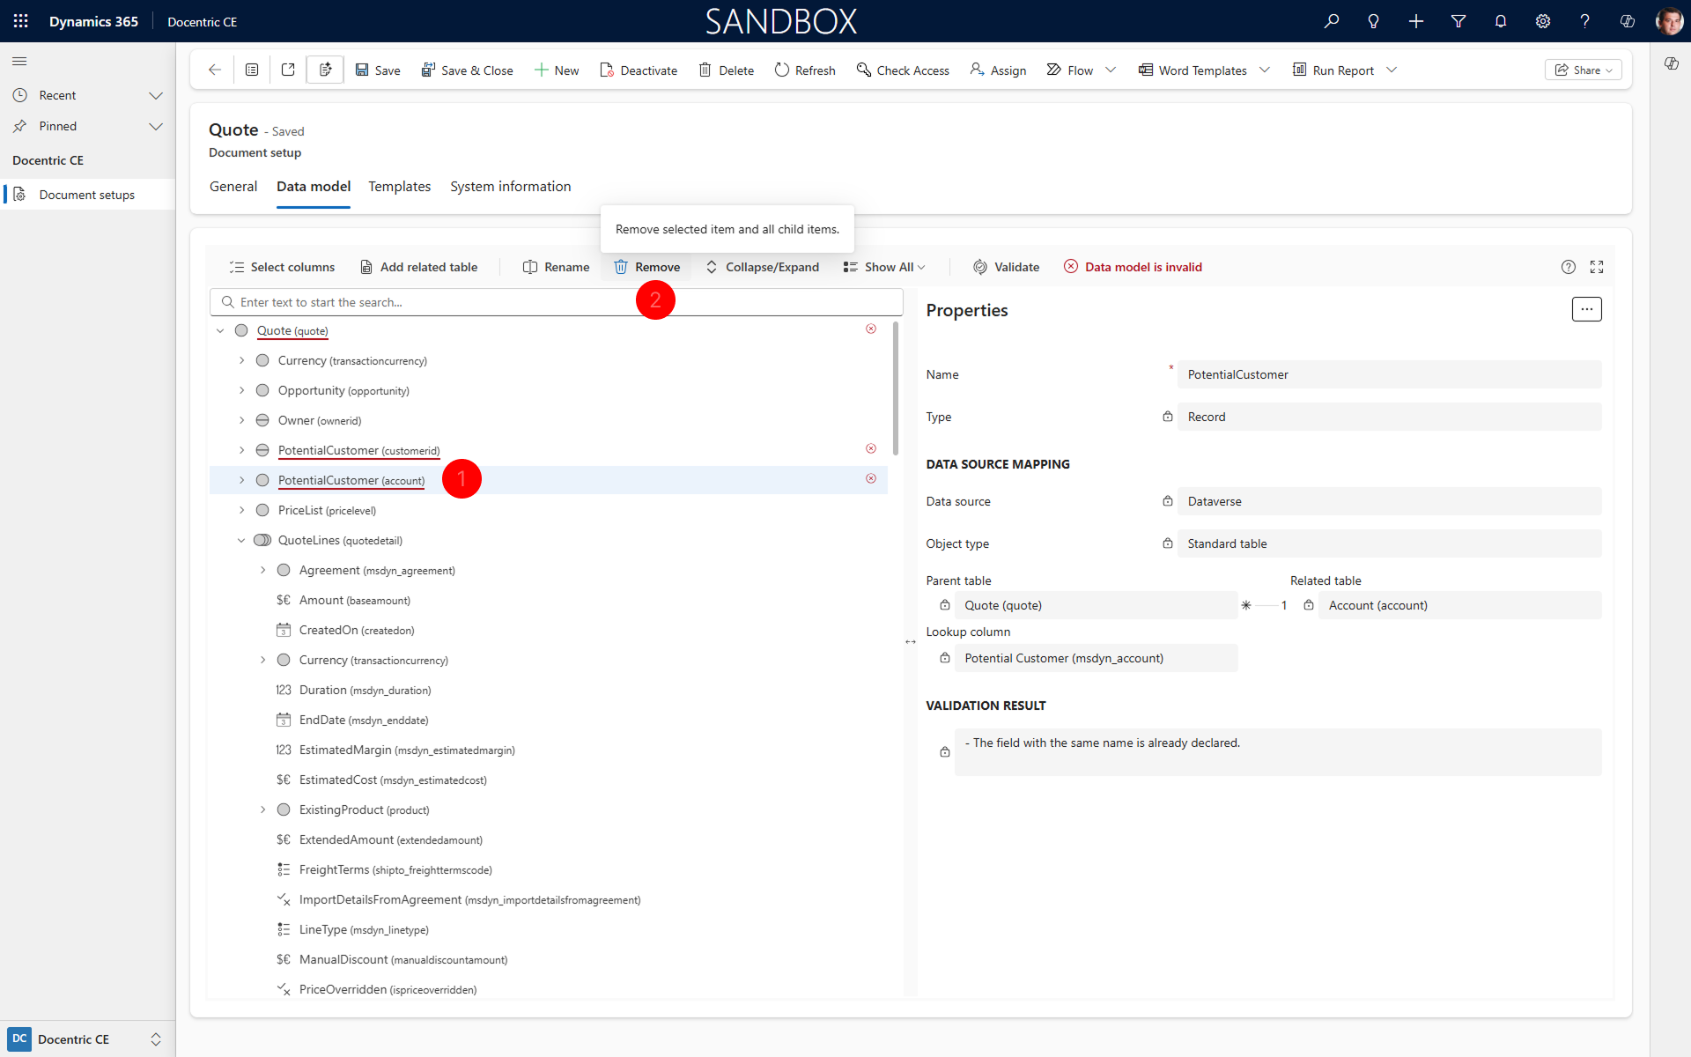Open Select columns

tap(282, 267)
